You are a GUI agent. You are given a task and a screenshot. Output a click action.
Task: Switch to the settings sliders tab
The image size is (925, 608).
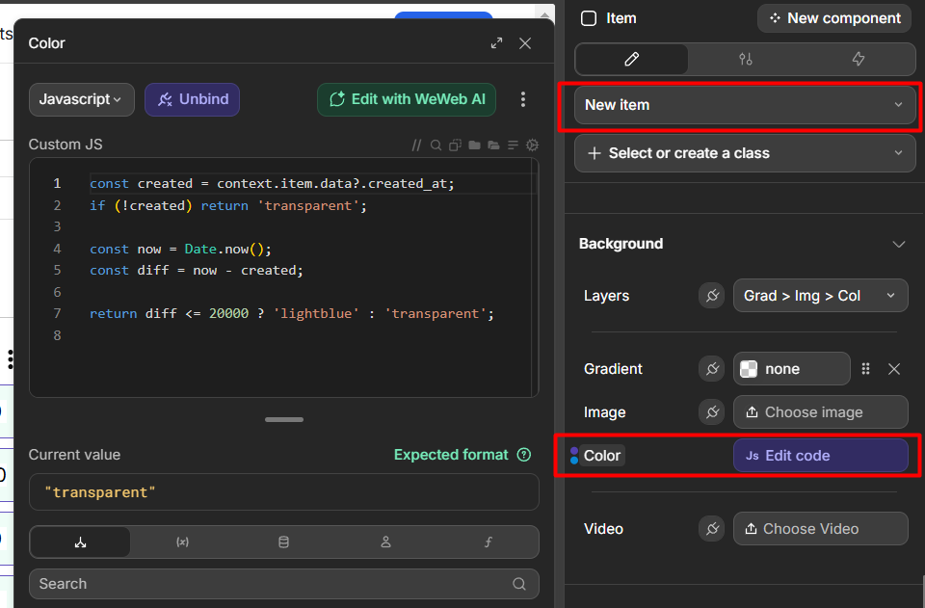[x=746, y=59]
